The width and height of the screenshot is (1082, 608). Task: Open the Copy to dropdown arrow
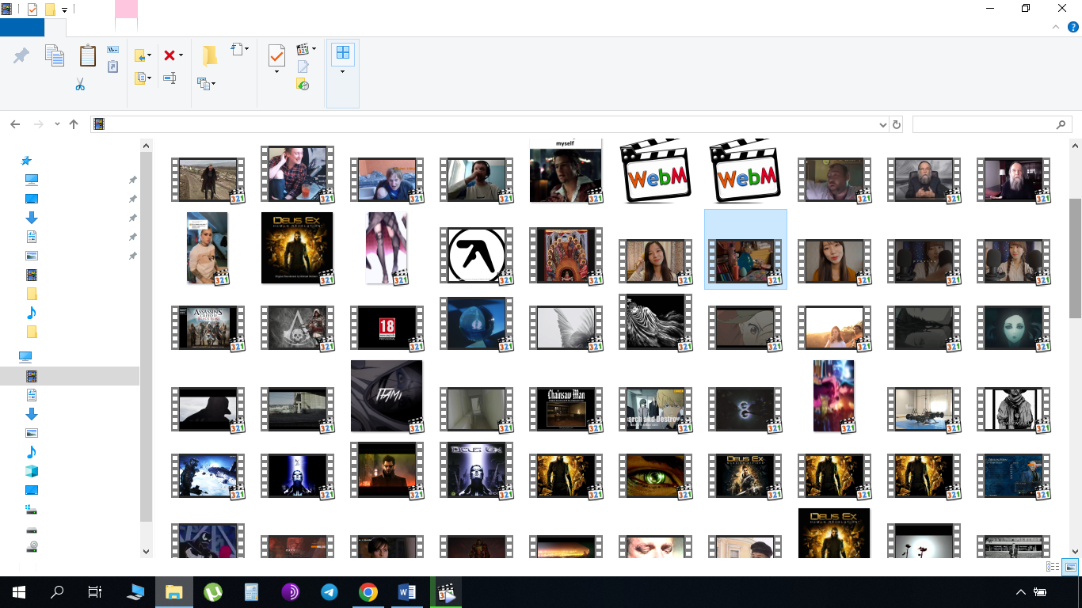149,78
